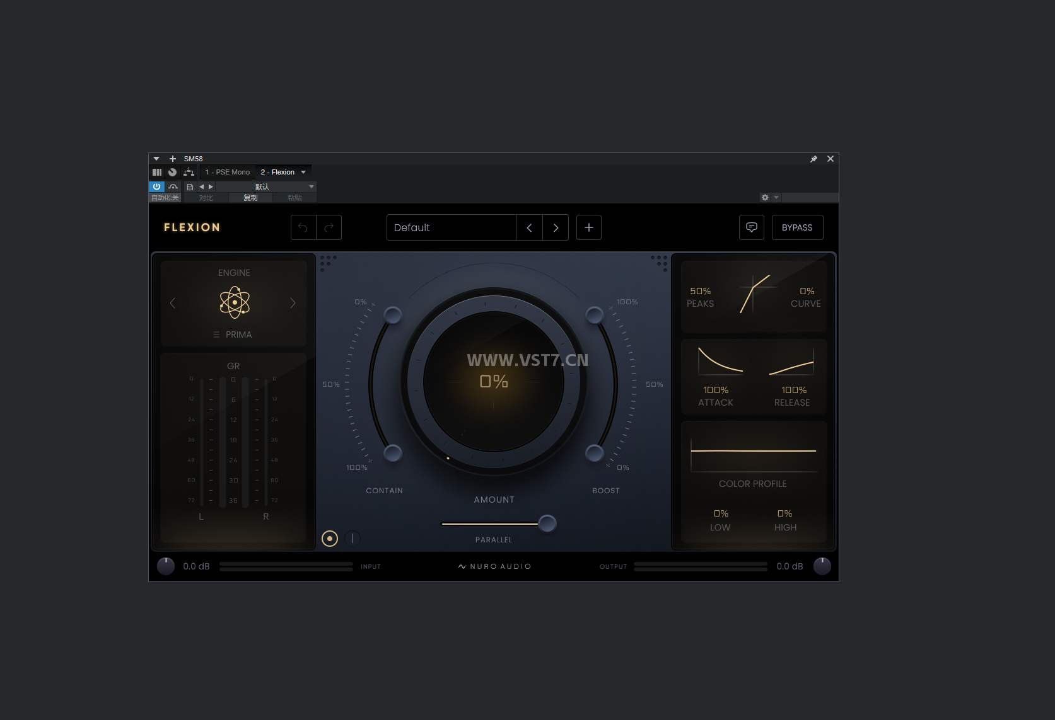
Task: Click the 50% PEAKS value
Action: 701,291
